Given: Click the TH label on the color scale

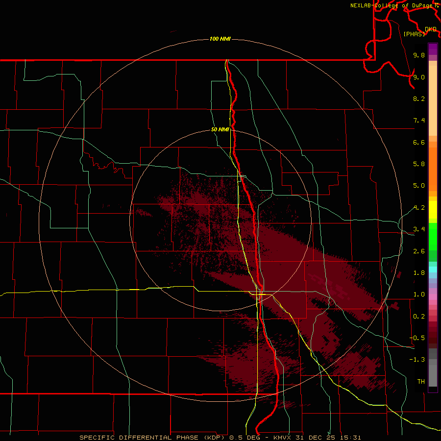Looking at the screenshot, I should (x=421, y=382).
